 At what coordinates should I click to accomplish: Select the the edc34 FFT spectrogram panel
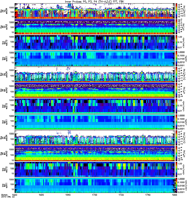(x=95, y=138)
